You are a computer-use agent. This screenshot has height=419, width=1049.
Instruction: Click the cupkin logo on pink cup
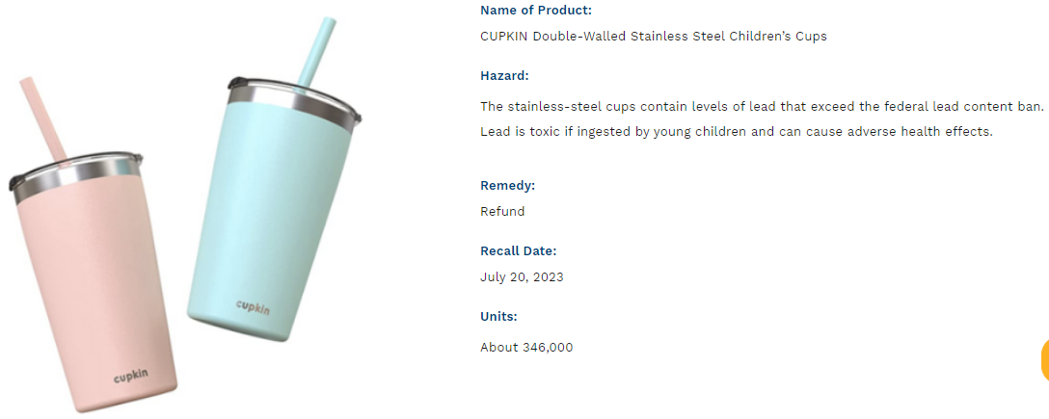click(x=131, y=376)
